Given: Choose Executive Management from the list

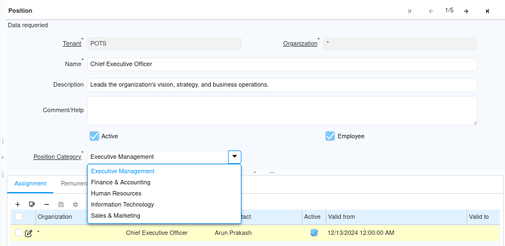Looking at the screenshot, I should point(164,171).
